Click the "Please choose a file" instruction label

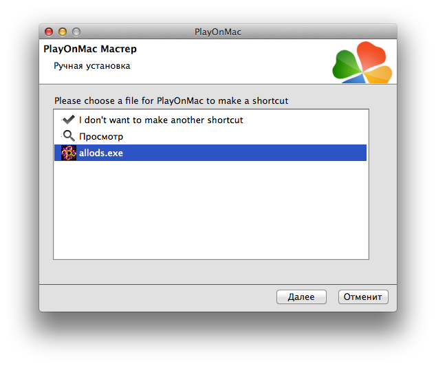pos(171,100)
